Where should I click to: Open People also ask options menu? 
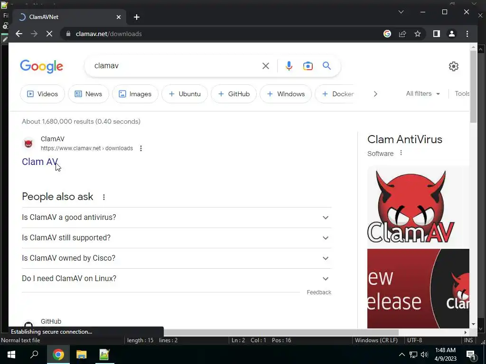104,197
